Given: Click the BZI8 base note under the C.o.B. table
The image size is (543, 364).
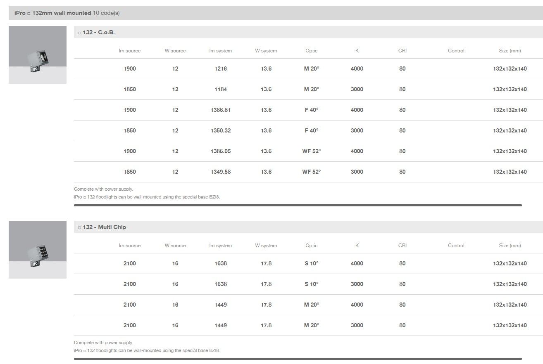Looking at the screenshot, I should pyautogui.click(x=147, y=197).
